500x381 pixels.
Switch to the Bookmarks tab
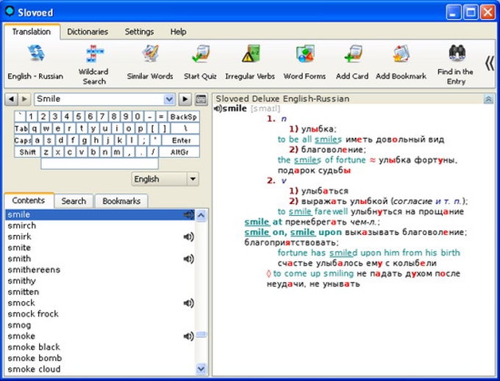121,201
